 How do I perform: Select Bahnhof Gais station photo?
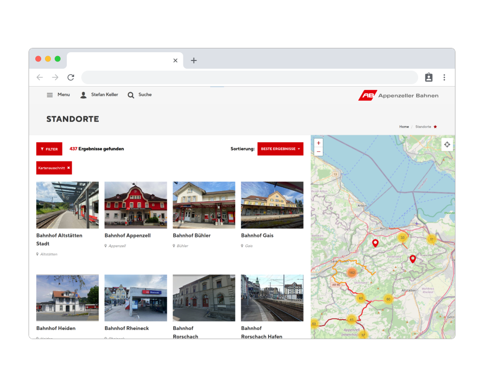[x=272, y=205]
